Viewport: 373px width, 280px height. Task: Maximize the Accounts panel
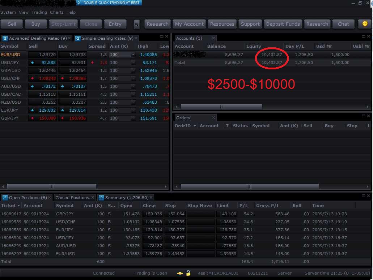pyautogui.click(x=363, y=36)
